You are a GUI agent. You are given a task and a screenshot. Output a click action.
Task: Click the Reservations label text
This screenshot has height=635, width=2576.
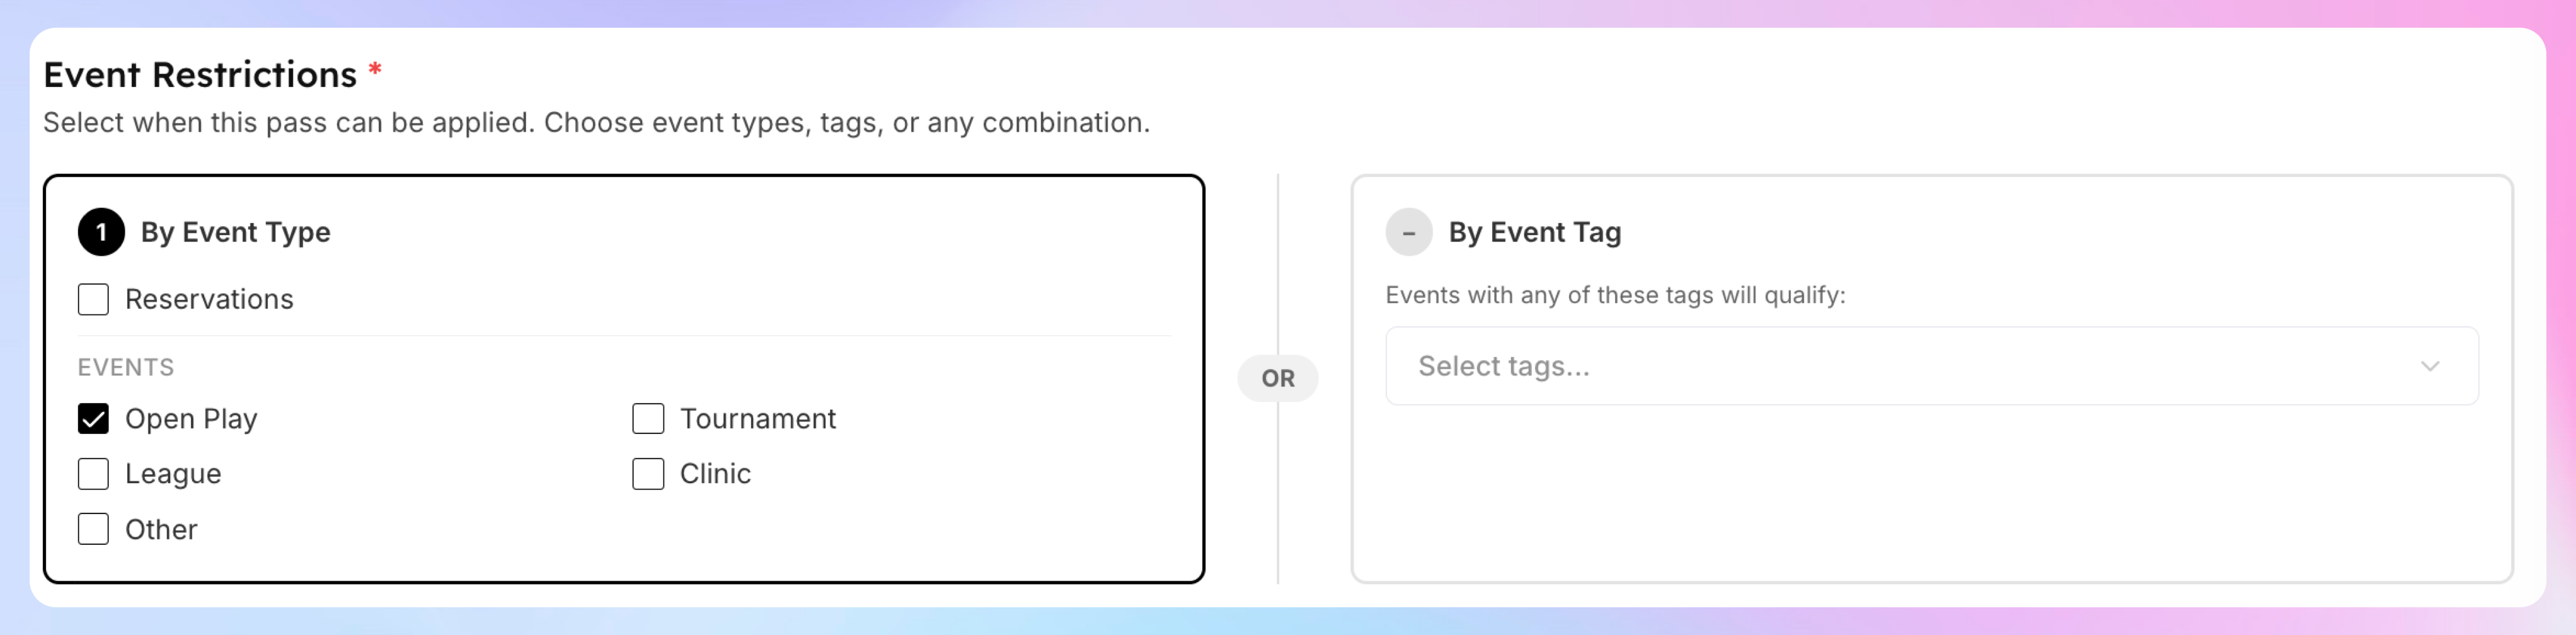pyautogui.click(x=209, y=299)
